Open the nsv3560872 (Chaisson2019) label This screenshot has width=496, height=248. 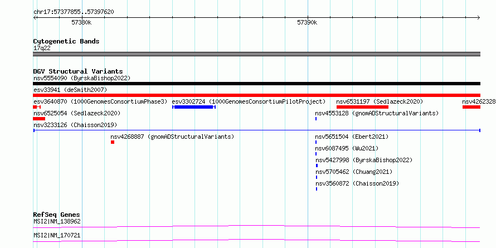357,184
